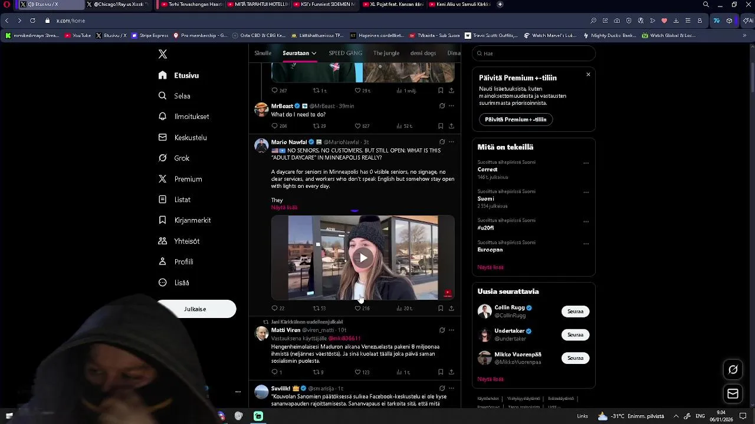The image size is (755, 424).
Task: Open Kirjanmerkit bookmarks
Action: 185,220
